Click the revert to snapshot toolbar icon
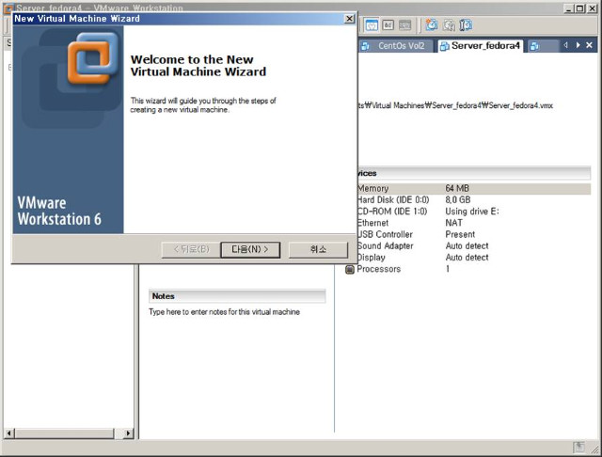The image size is (602, 457). coord(449,25)
